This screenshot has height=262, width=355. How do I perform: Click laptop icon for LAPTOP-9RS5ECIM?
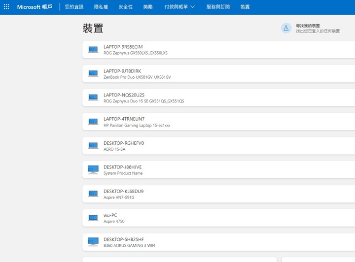[93, 49]
